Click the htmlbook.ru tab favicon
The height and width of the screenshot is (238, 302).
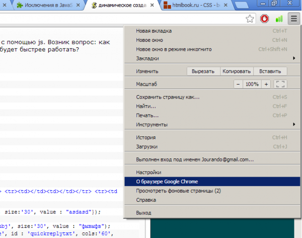167,5
